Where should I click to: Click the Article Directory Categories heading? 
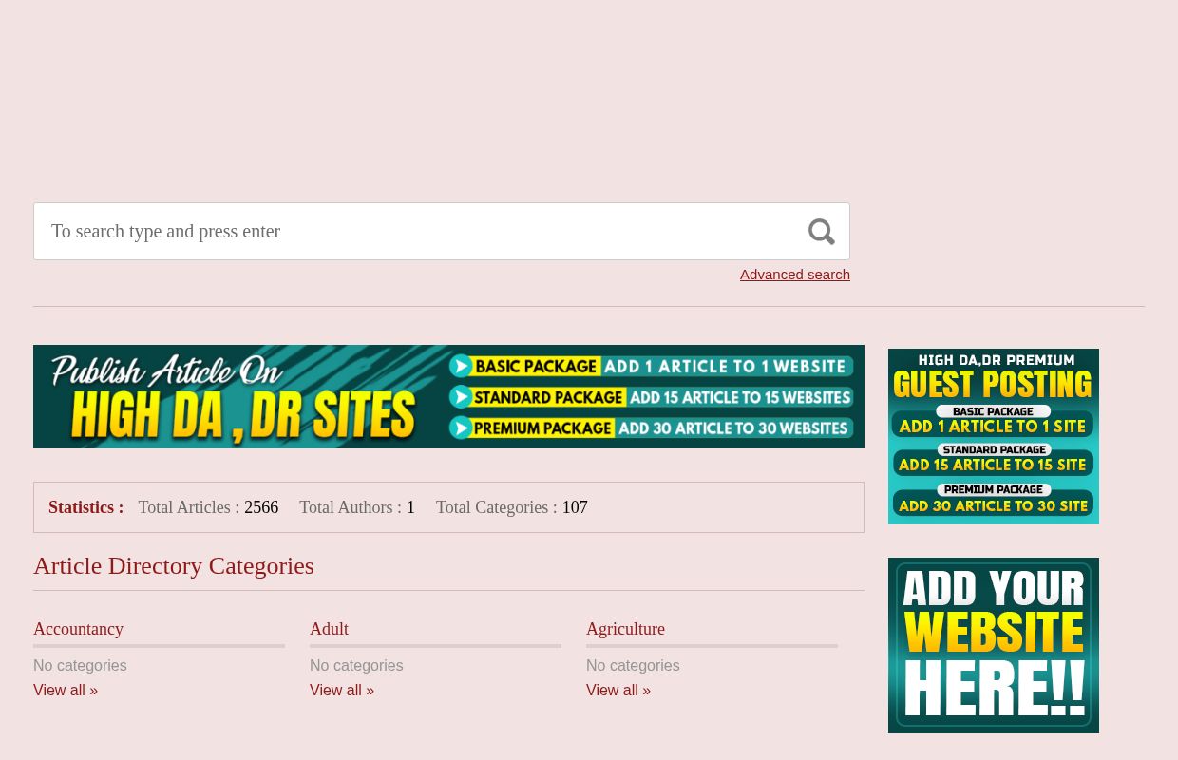(173, 565)
